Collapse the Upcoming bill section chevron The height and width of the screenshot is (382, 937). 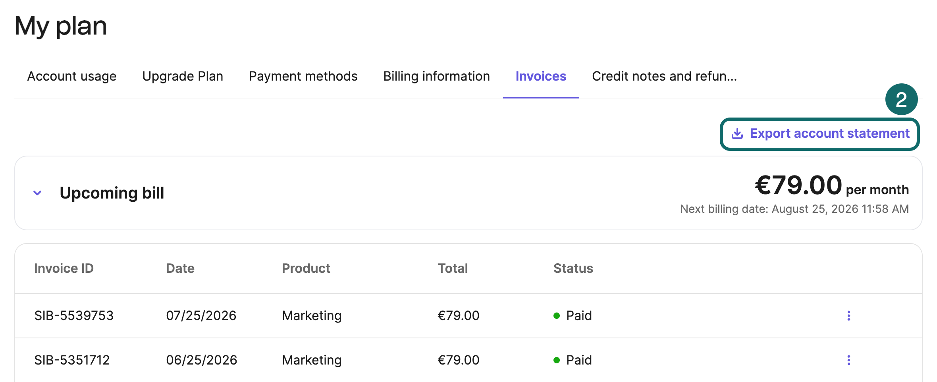point(37,193)
